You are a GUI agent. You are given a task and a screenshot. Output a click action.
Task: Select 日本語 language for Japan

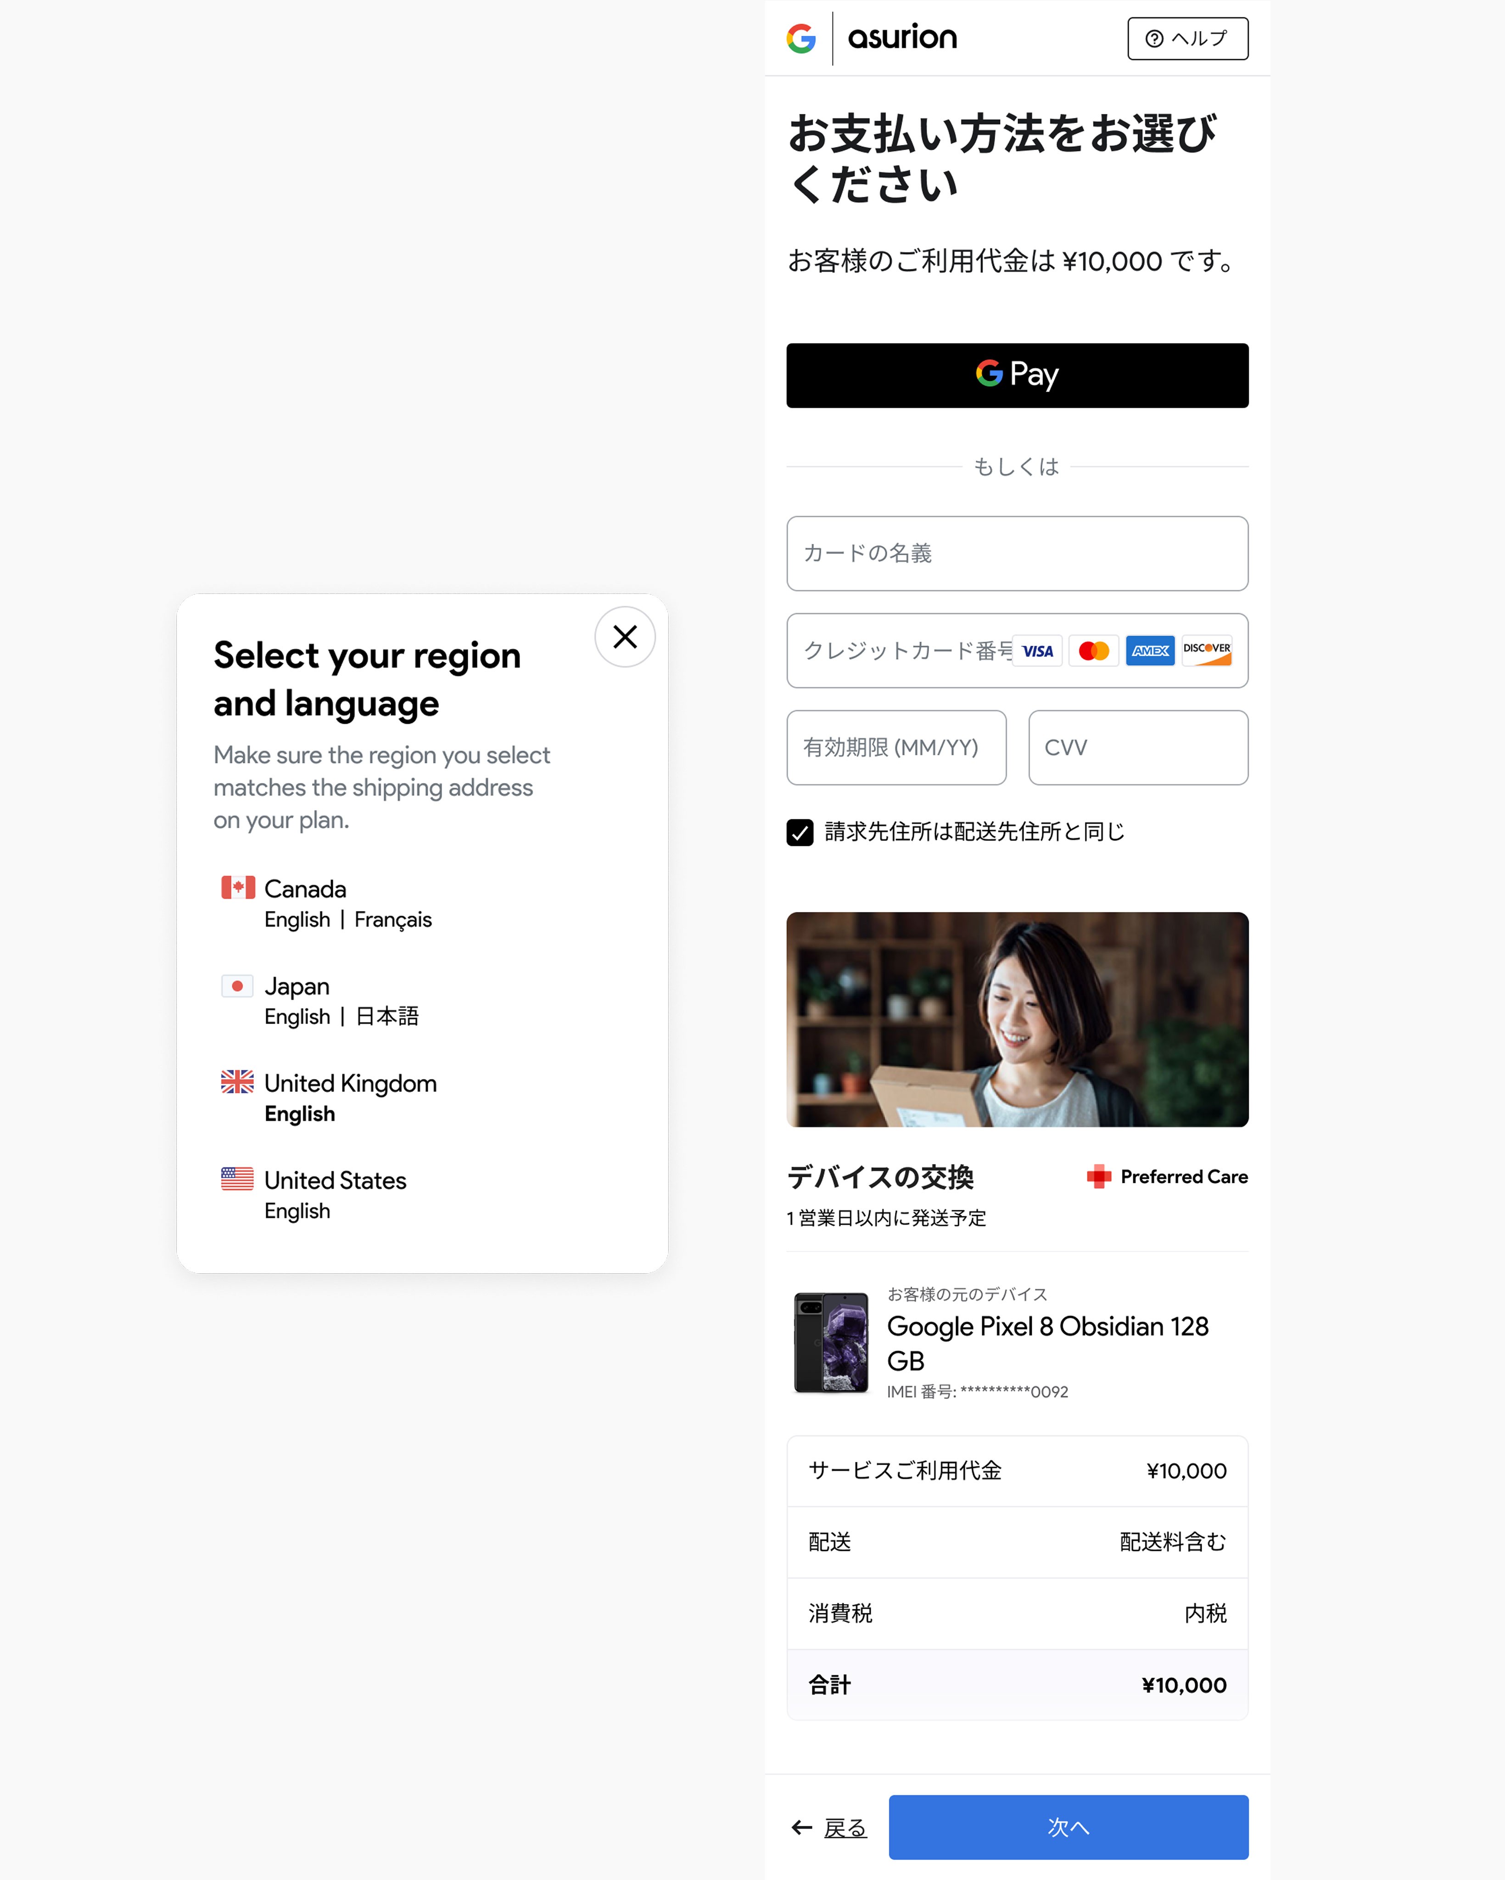tap(387, 1017)
